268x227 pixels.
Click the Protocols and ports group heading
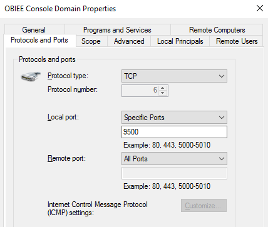coord(47,59)
